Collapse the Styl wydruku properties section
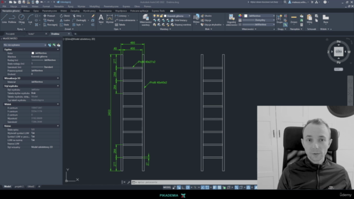354x199 pixels. point(58,86)
